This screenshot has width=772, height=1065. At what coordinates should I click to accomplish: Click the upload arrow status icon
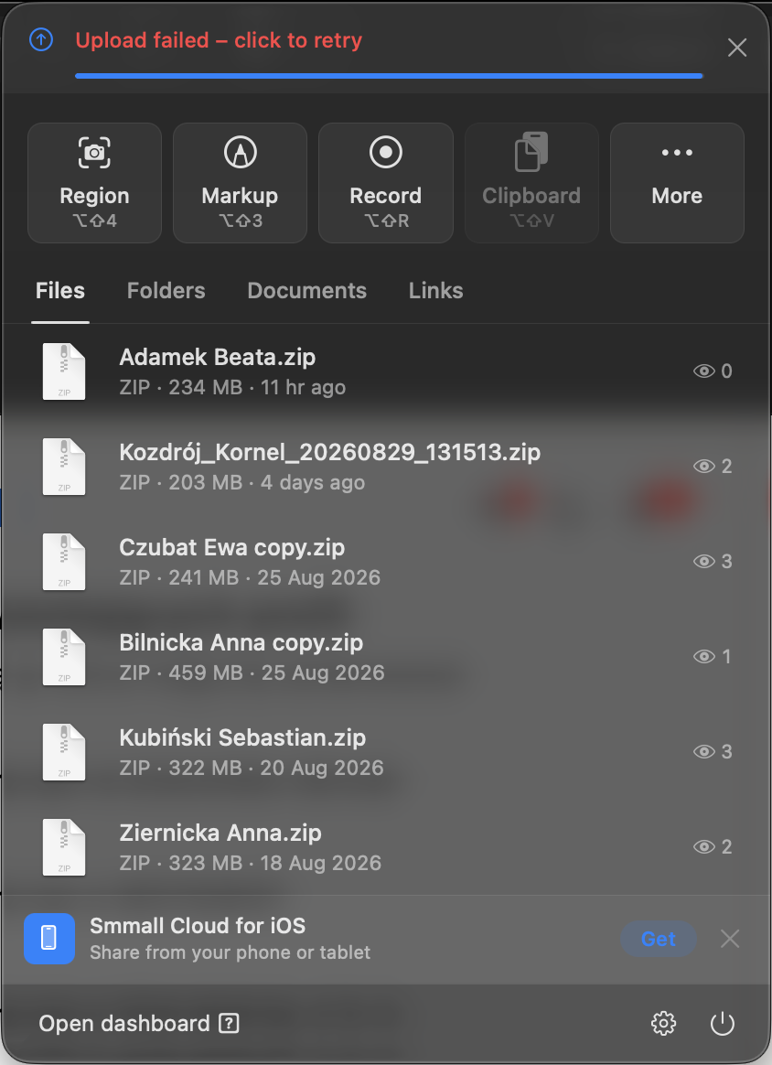pyautogui.click(x=41, y=39)
